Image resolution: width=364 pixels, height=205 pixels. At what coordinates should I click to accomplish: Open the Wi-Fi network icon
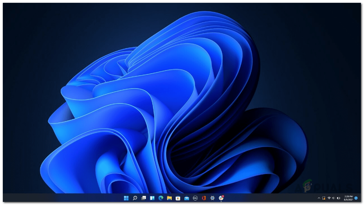coord(329,198)
